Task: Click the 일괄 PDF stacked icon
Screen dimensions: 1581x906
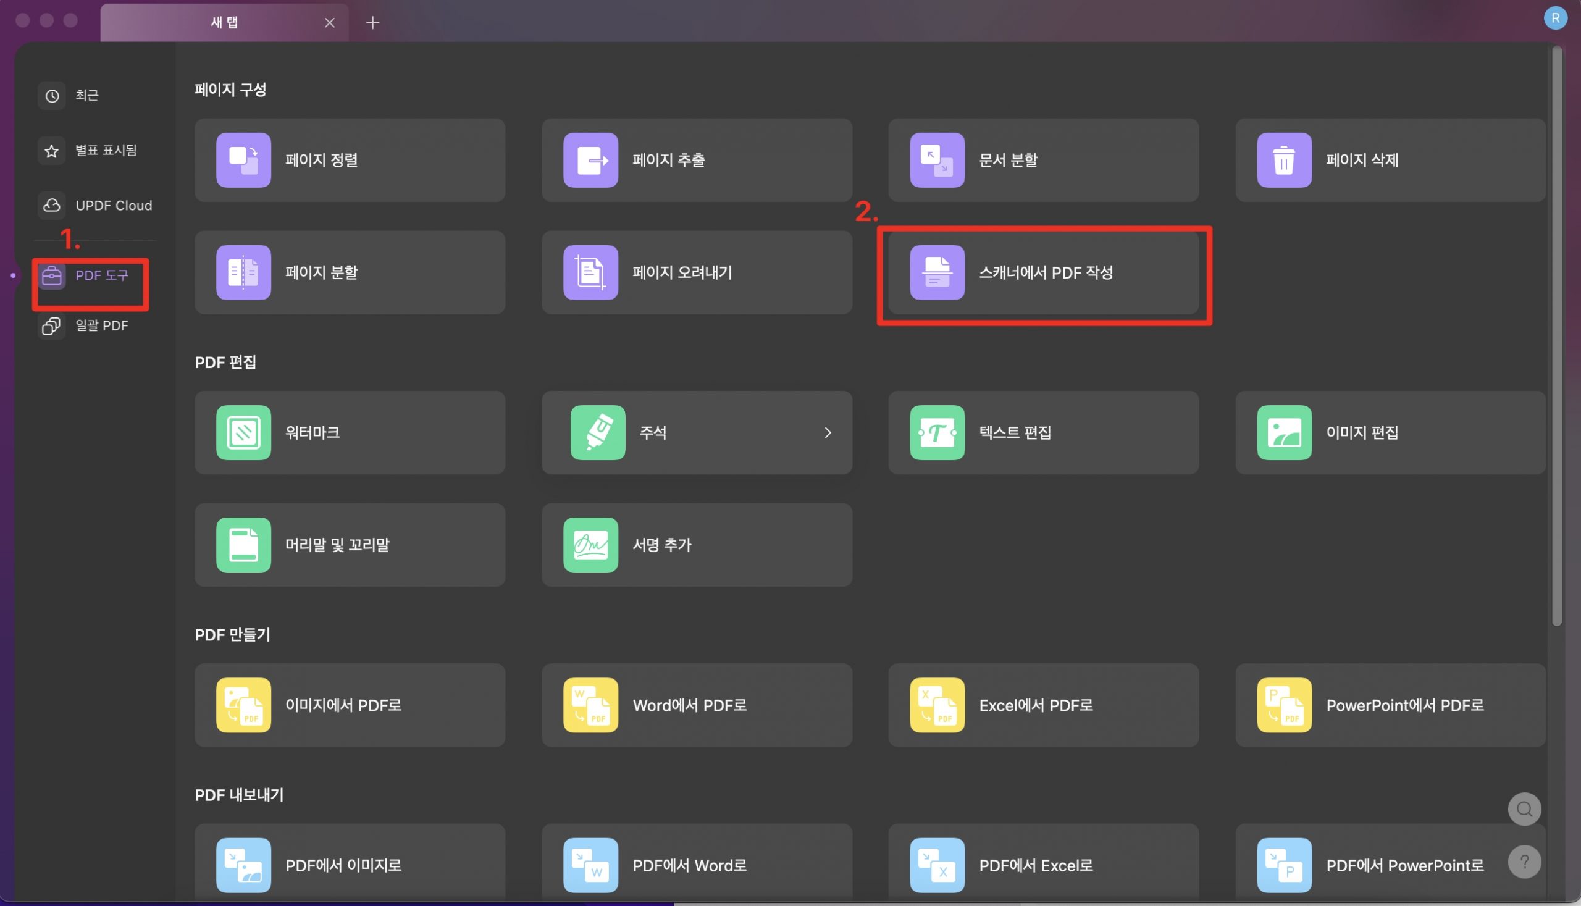Action: pos(52,326)
